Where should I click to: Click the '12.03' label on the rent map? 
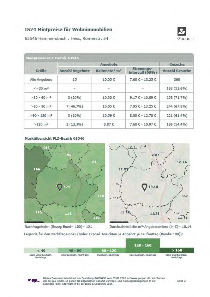click(x=123, y=169)
